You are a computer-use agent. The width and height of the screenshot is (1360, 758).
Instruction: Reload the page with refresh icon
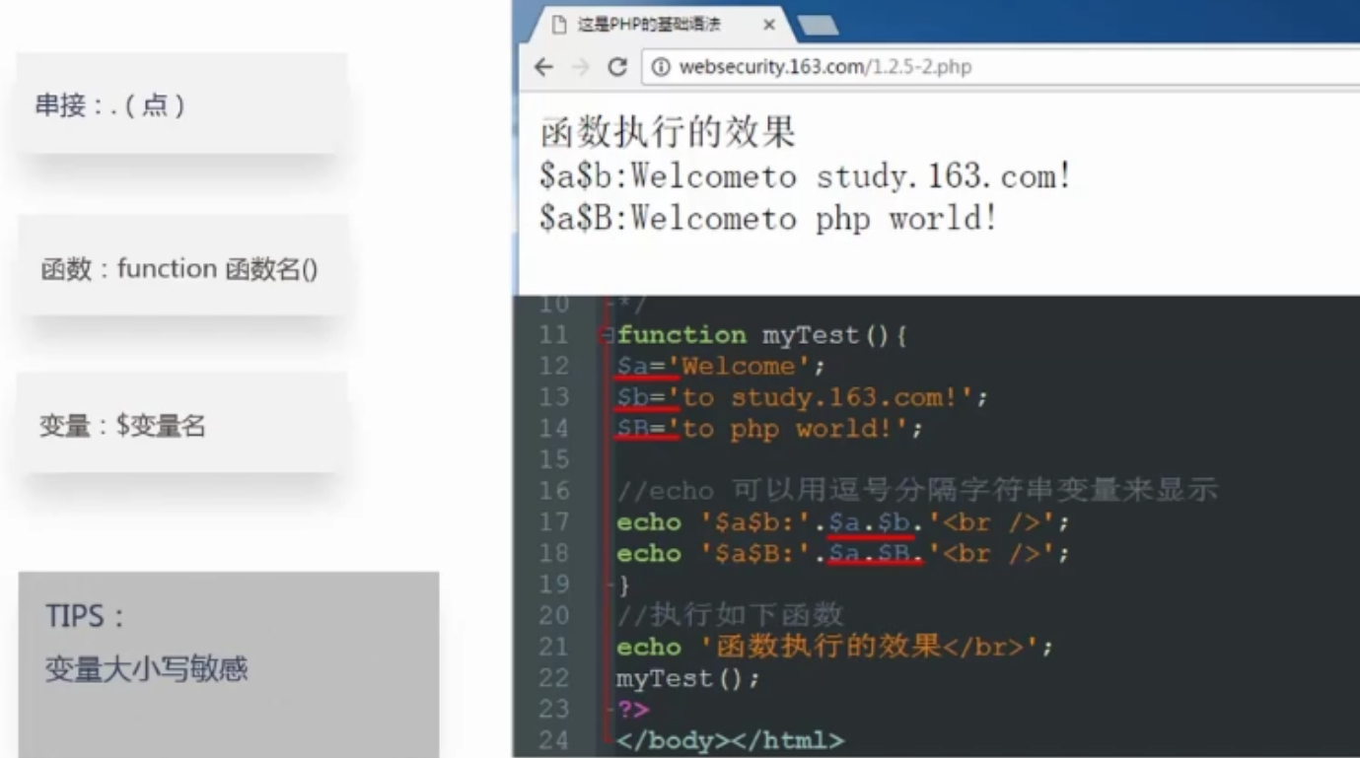click(617, 67)
